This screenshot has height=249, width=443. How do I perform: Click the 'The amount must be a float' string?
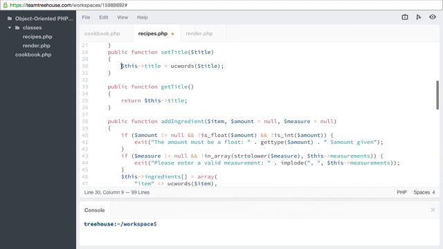click(x=201, y=142)
